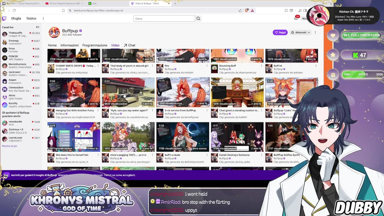Open the browser sidebar panel icon

(305, 10)
